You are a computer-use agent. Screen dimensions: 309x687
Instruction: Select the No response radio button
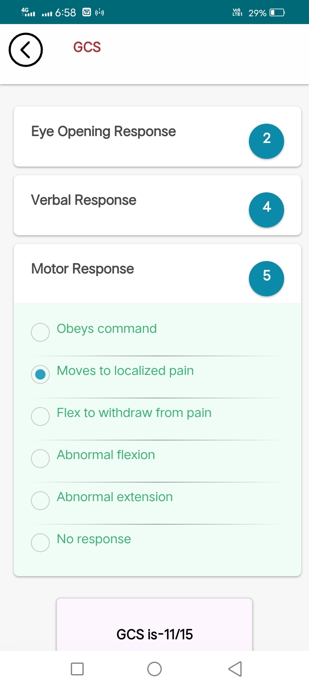(40, 543)
